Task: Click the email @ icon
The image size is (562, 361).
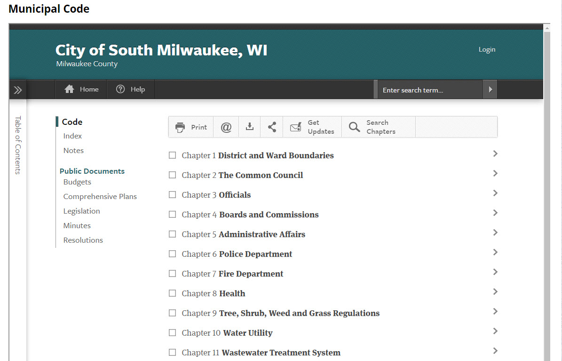Action: [226, 127]
